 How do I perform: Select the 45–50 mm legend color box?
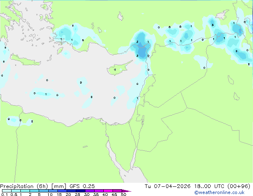(x=117, y=191)
